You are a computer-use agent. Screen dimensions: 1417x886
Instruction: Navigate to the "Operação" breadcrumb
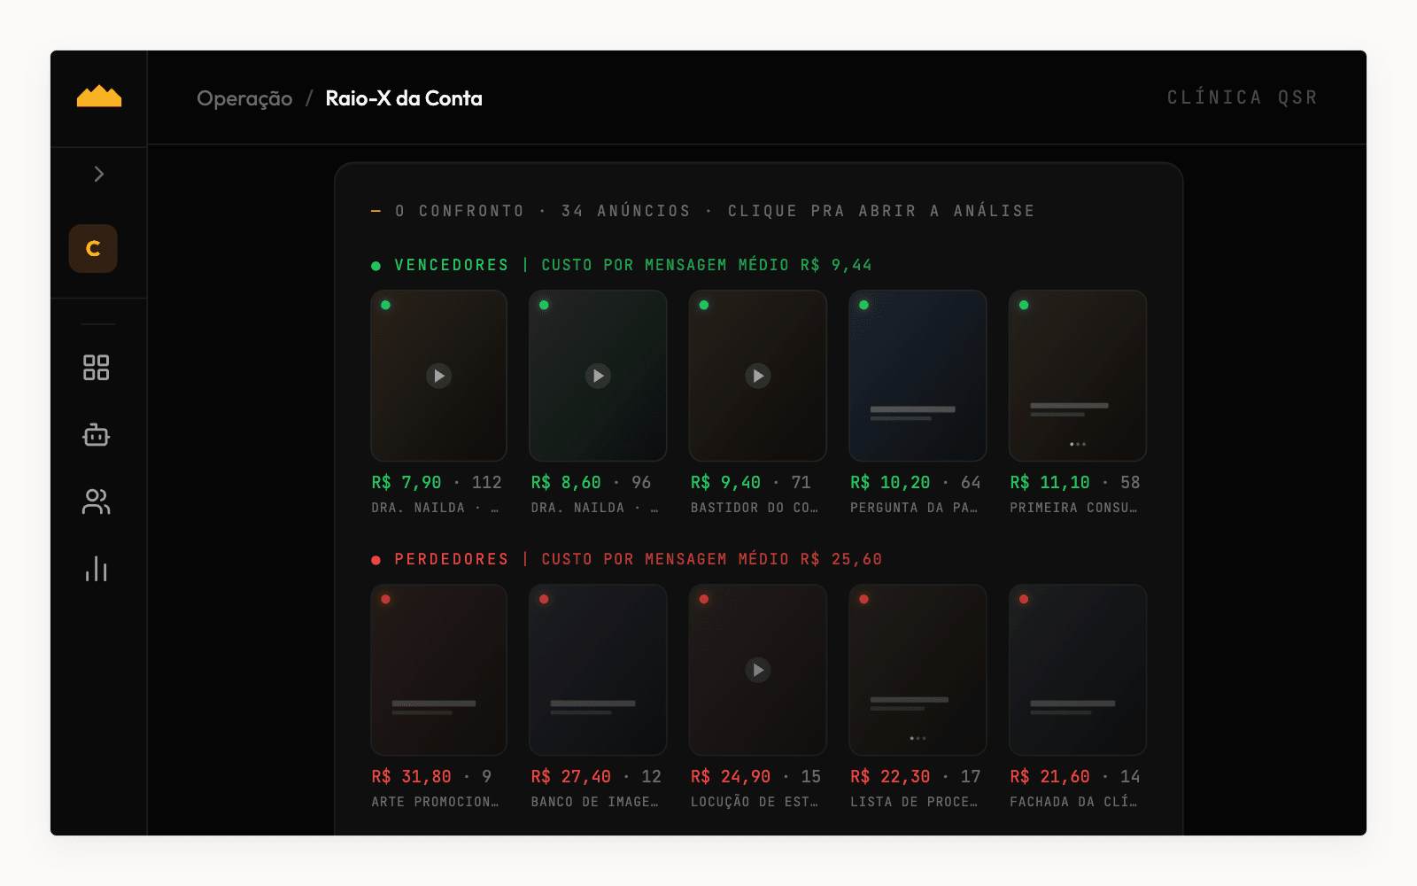[x=244, y=98]
